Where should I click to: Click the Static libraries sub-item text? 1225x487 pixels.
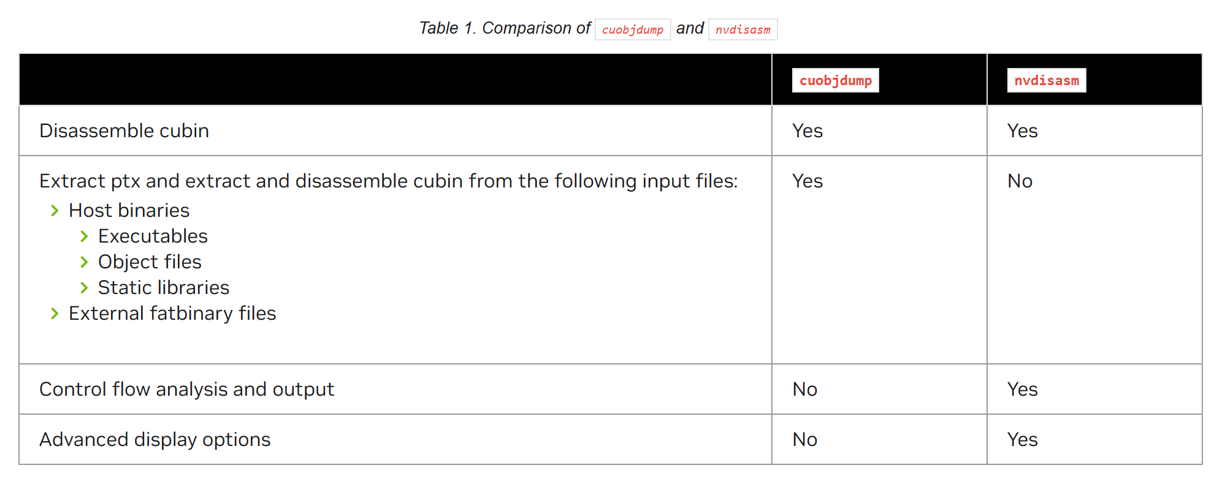164,287
